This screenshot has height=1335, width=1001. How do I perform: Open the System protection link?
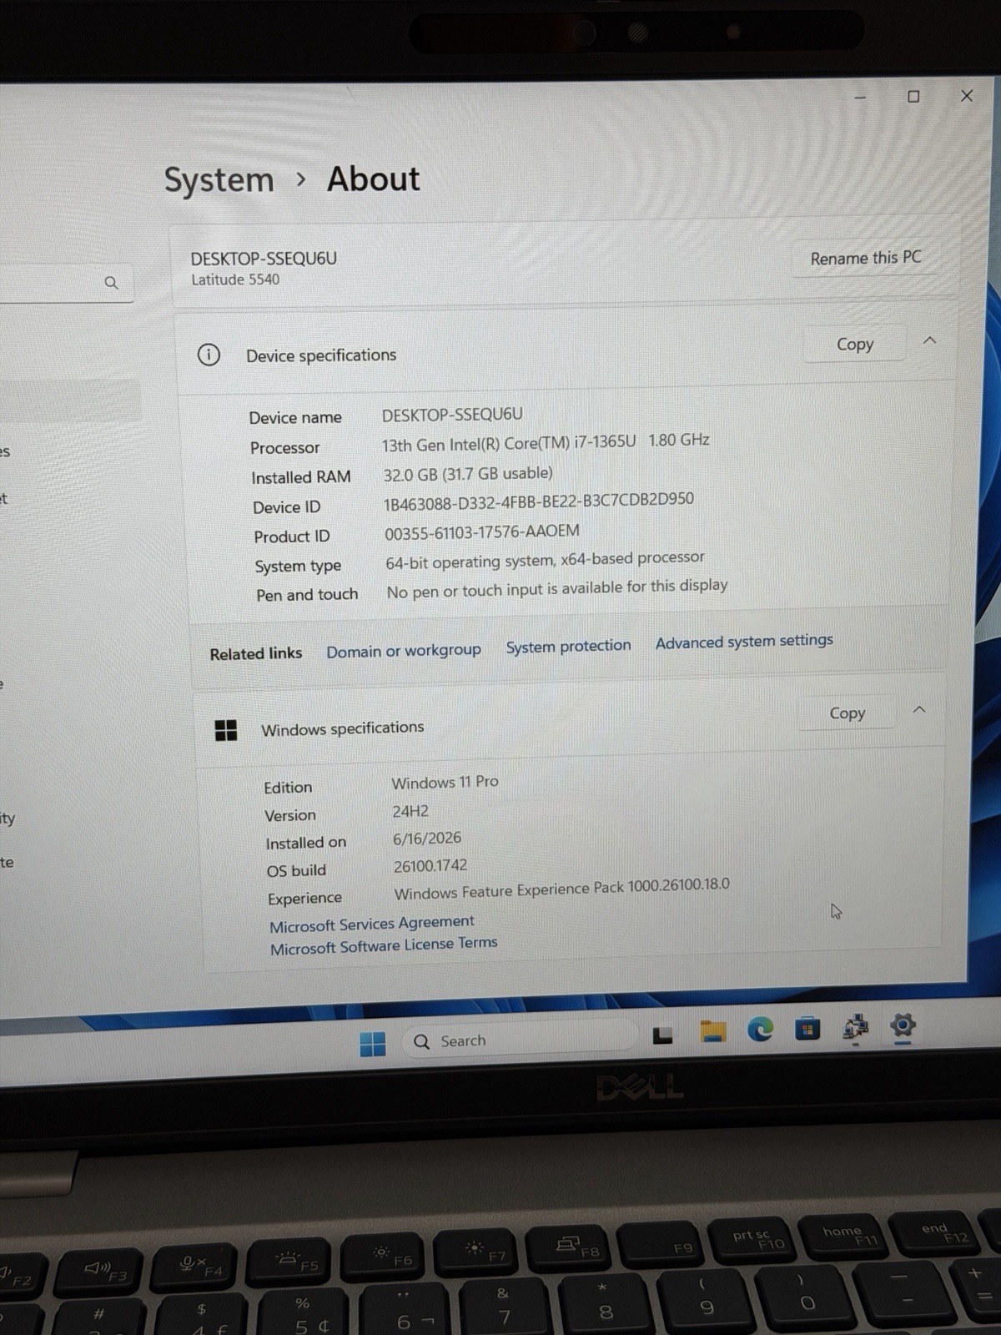[x=568, y=646]
